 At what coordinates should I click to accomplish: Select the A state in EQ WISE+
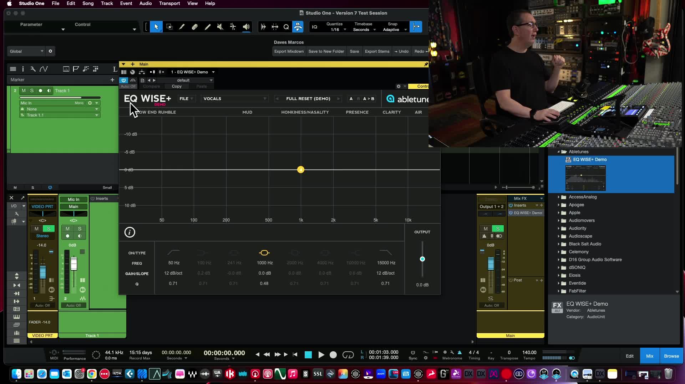coord(351,99)
